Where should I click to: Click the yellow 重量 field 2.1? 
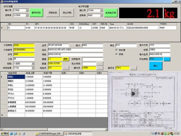(55, 59)
